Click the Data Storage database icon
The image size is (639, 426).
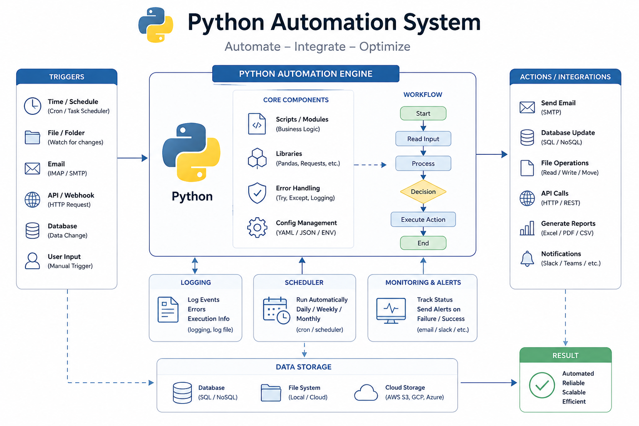click(x=182, y=393)
